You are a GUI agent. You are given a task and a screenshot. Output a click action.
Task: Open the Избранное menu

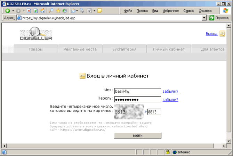170,11
